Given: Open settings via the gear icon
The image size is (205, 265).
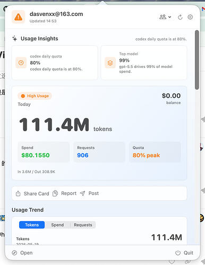Looking at the screenshot, I should tap(190, 17).
